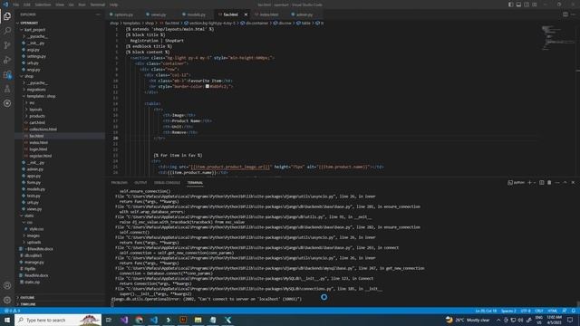Open the Search view in the activity bar
Screen dimensions: 580x326
7,30
